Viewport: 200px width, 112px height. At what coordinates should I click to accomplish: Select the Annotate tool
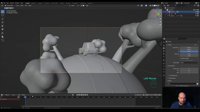(x=2, y=33)
